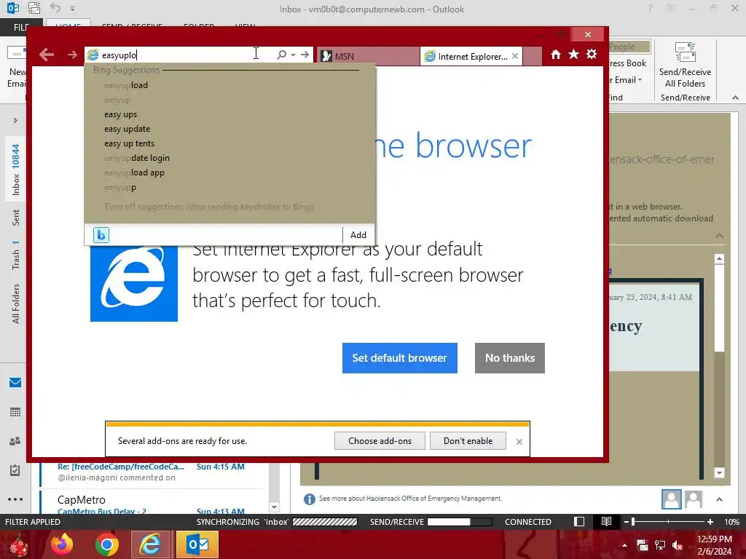The width and height of the screenshot is (746, 559).
Task: Open Favorites star icon in IE
Action: point(574,54)
